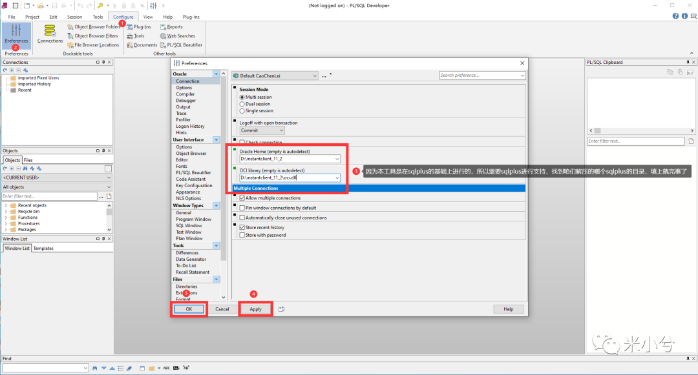
Task: Click the Help button in Preferences
Action: [x=509, y=309]
